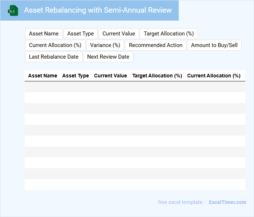Click the Last Rebalance Date tag

pos(54,57)
